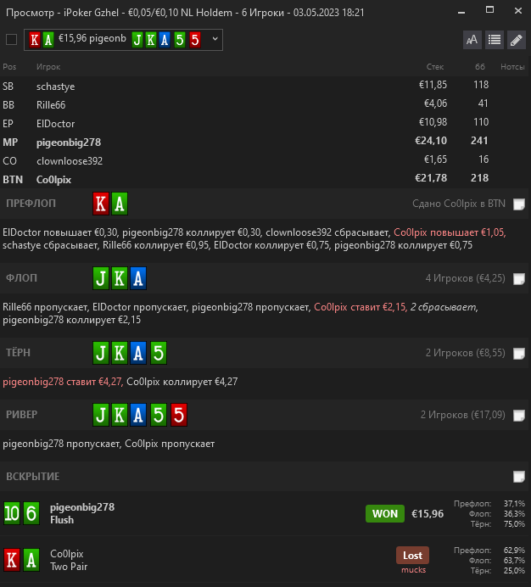This screenshot has width=531, height=587.
Task: Select the Стек column header
Action: coord(435,67)
